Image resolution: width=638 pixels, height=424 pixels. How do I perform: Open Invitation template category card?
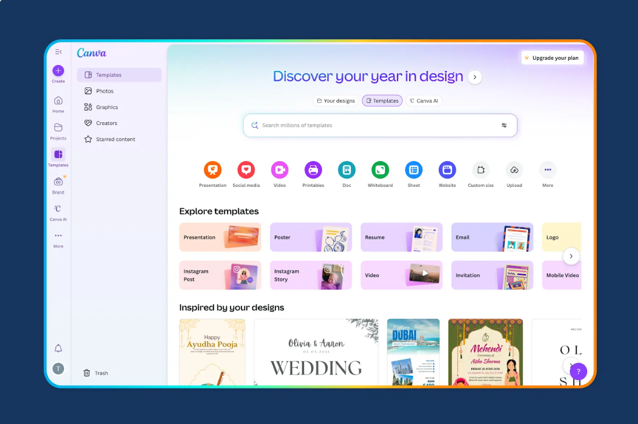click(x=492, y=275)
